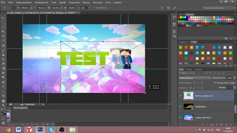Select the Zoom tool in toolbox
Viewport: 237px width, 133px height.
click(x=3, y=105)
